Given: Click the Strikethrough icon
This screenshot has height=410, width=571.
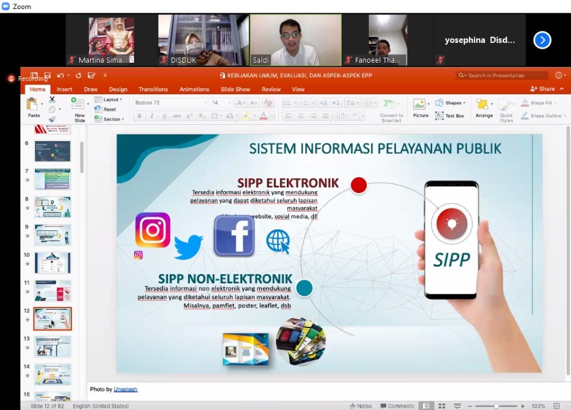Looking at the screenshot, I should (x=177, y=116).
